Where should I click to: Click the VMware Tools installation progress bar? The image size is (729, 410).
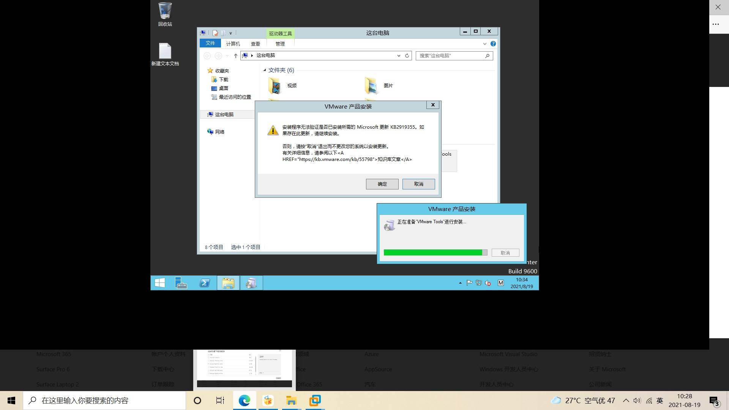tap(436, 253)
